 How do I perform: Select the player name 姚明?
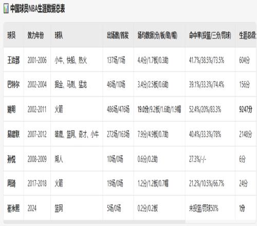click(11, 109)
